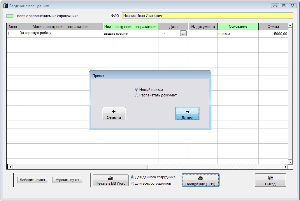Click the Сумма column header

point(273,27)
